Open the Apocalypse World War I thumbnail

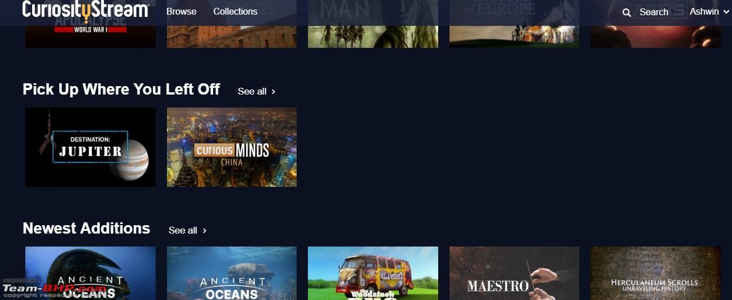[x=90, y=36]
